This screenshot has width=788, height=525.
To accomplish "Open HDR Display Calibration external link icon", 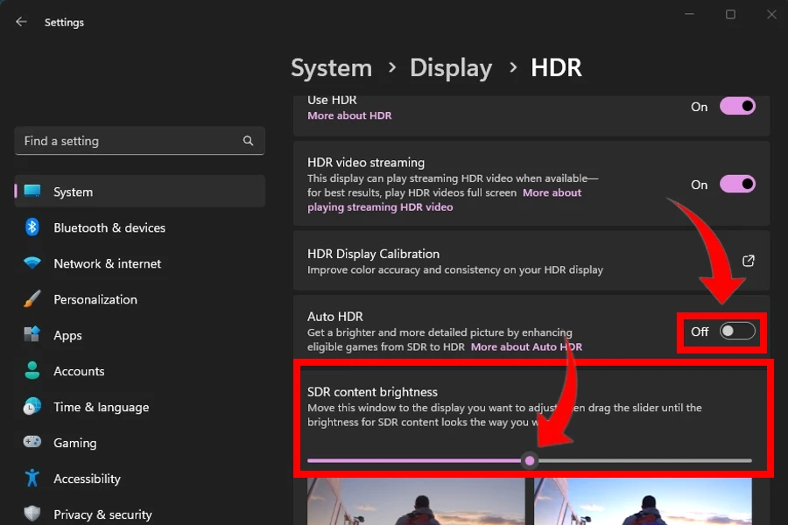I will coord(749,261).
